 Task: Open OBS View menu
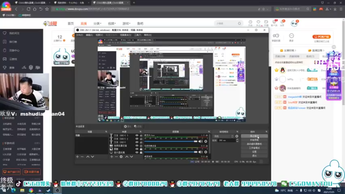(99, 35)
